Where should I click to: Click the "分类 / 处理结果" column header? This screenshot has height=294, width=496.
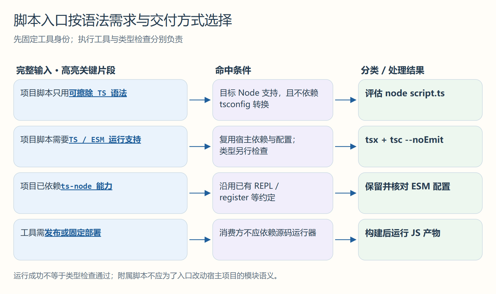coord(392,70)
